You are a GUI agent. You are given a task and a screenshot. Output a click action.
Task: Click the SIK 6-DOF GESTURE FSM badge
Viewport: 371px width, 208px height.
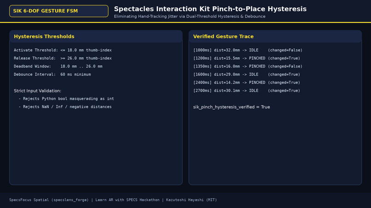(x=58, y=11)
